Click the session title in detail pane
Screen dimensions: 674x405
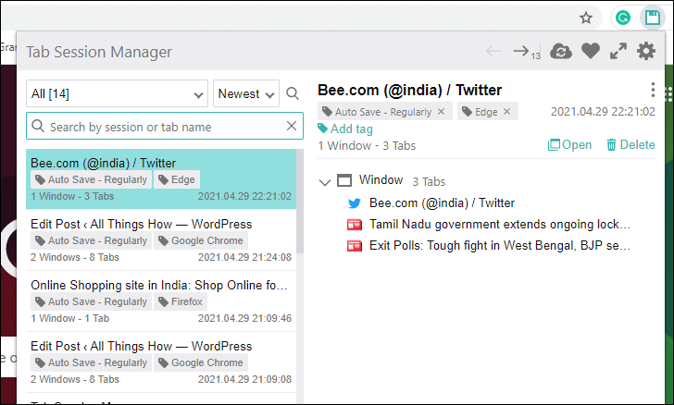(x=409, y=90)
